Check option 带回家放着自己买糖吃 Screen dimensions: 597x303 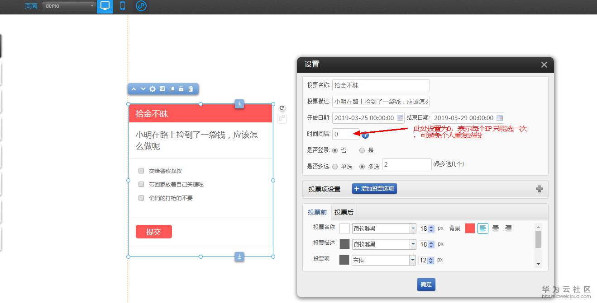[141, 184]
